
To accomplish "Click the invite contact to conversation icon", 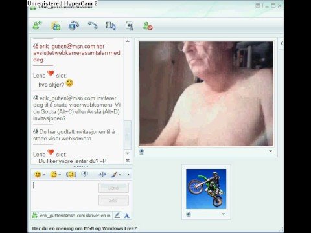I will point(38,25).
